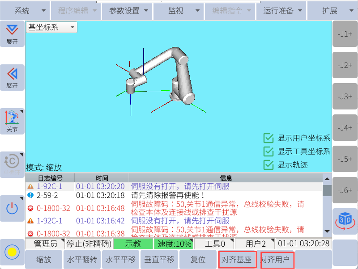This screenshot has height=269, width=358.
Task: Open the 运行准备 menu
Action: pyautogui.click(x=281, y=11)
